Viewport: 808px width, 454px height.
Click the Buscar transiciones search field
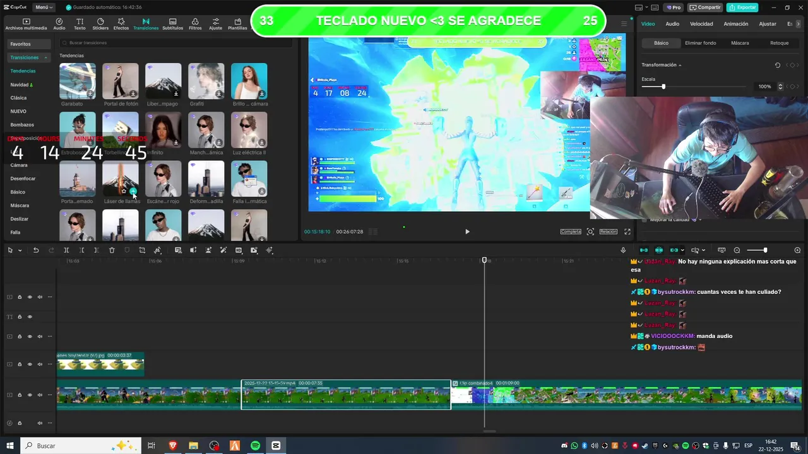[175, 43]
